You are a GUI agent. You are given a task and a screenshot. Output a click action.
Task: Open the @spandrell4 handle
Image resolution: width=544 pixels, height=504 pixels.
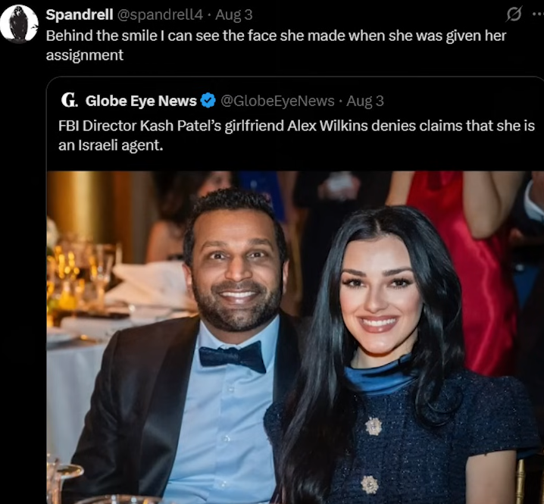click(160, 15)
